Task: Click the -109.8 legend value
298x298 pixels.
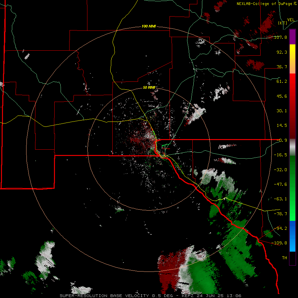Action: (x=279, y=243)
